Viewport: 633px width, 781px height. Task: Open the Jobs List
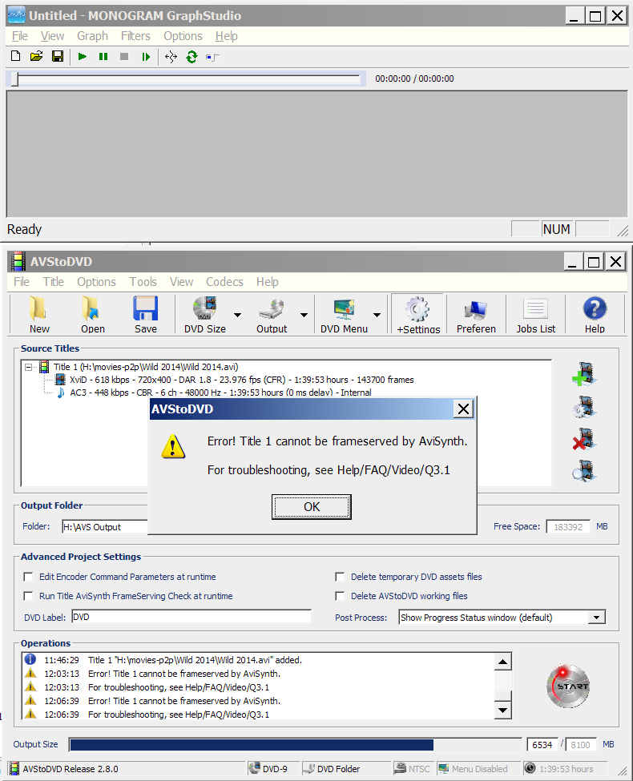536,314
